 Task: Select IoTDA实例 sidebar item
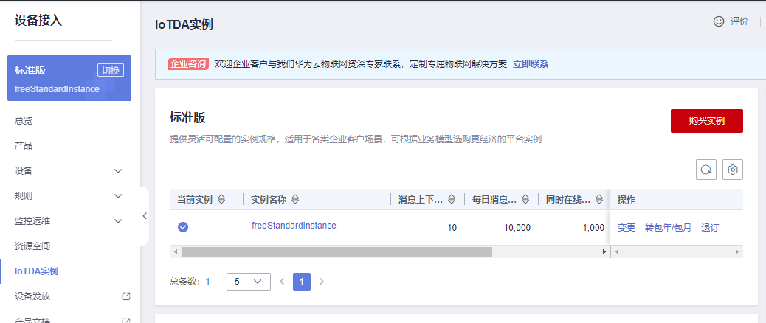pyautogui.click(x=37, y=271)
